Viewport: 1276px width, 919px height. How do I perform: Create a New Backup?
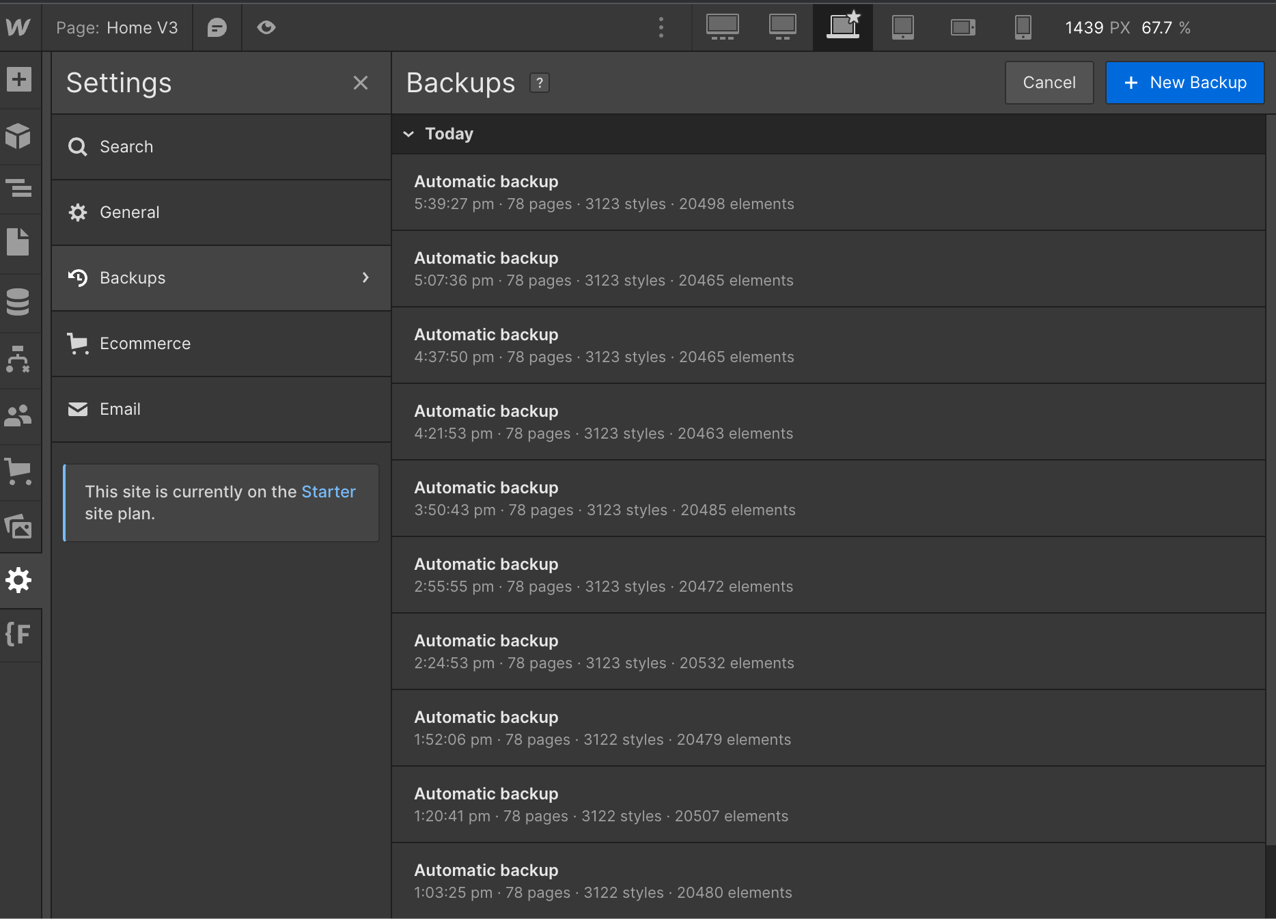1185,82
